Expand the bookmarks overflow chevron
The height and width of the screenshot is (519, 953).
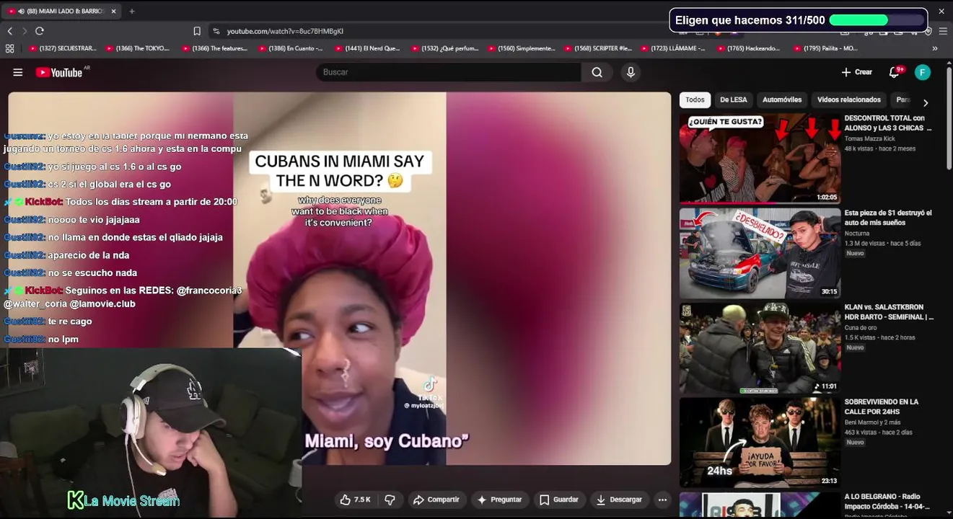pos(935,48)
